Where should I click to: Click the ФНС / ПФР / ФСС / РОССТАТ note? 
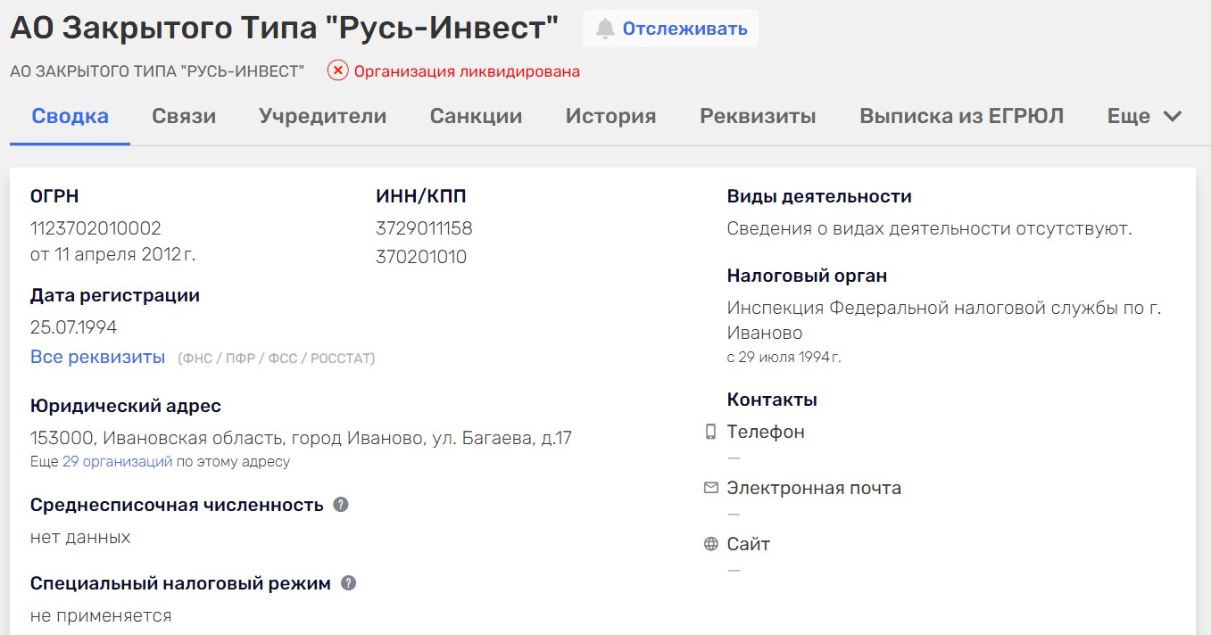(276, 359)
